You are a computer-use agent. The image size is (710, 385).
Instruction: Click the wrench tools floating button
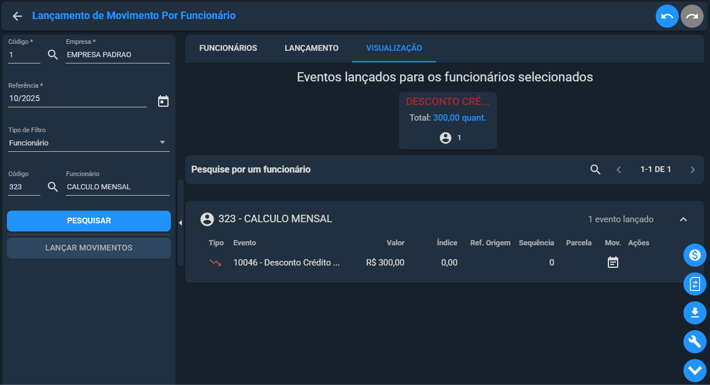point(695,342)
